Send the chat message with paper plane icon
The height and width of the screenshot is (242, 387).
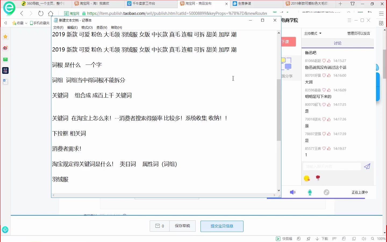[367, 166]
